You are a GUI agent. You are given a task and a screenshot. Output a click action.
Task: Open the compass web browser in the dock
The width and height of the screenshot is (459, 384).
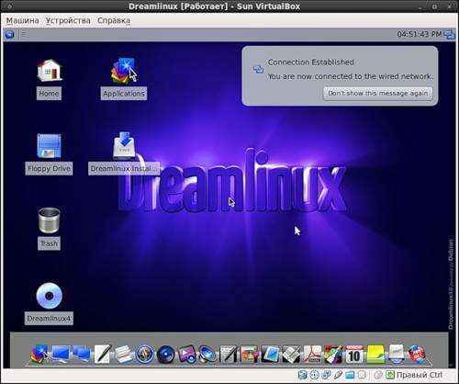145,355
